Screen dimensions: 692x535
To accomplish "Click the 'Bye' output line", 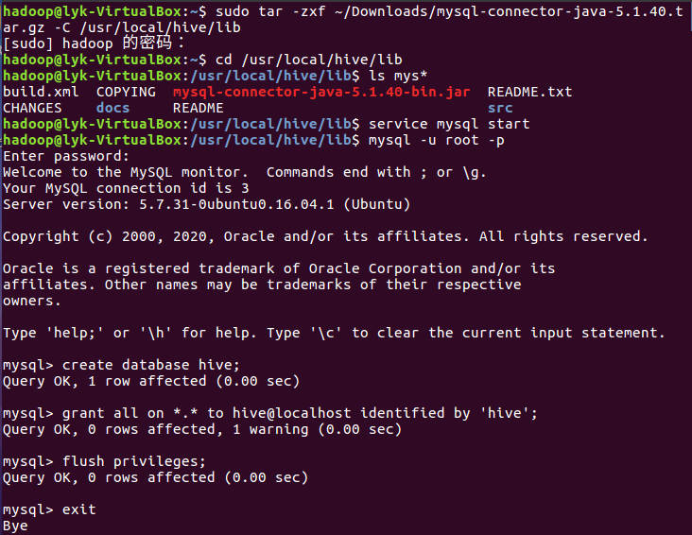I will (15, 526).
